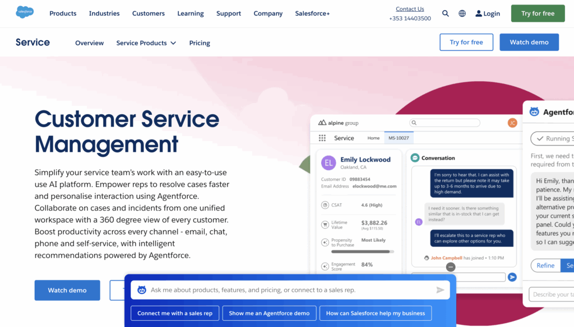The height and width of the screenshot is (327, 574).
Task: Click the Refine button
Action: coord(545,265)
